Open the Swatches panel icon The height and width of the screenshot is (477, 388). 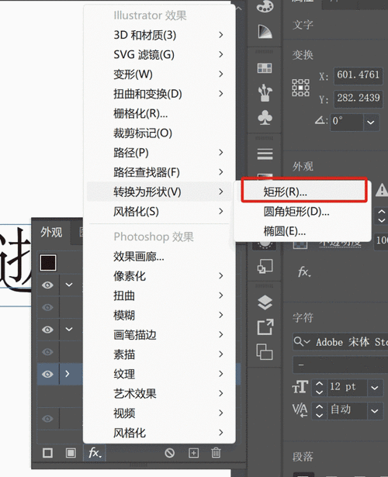[265, 68]
